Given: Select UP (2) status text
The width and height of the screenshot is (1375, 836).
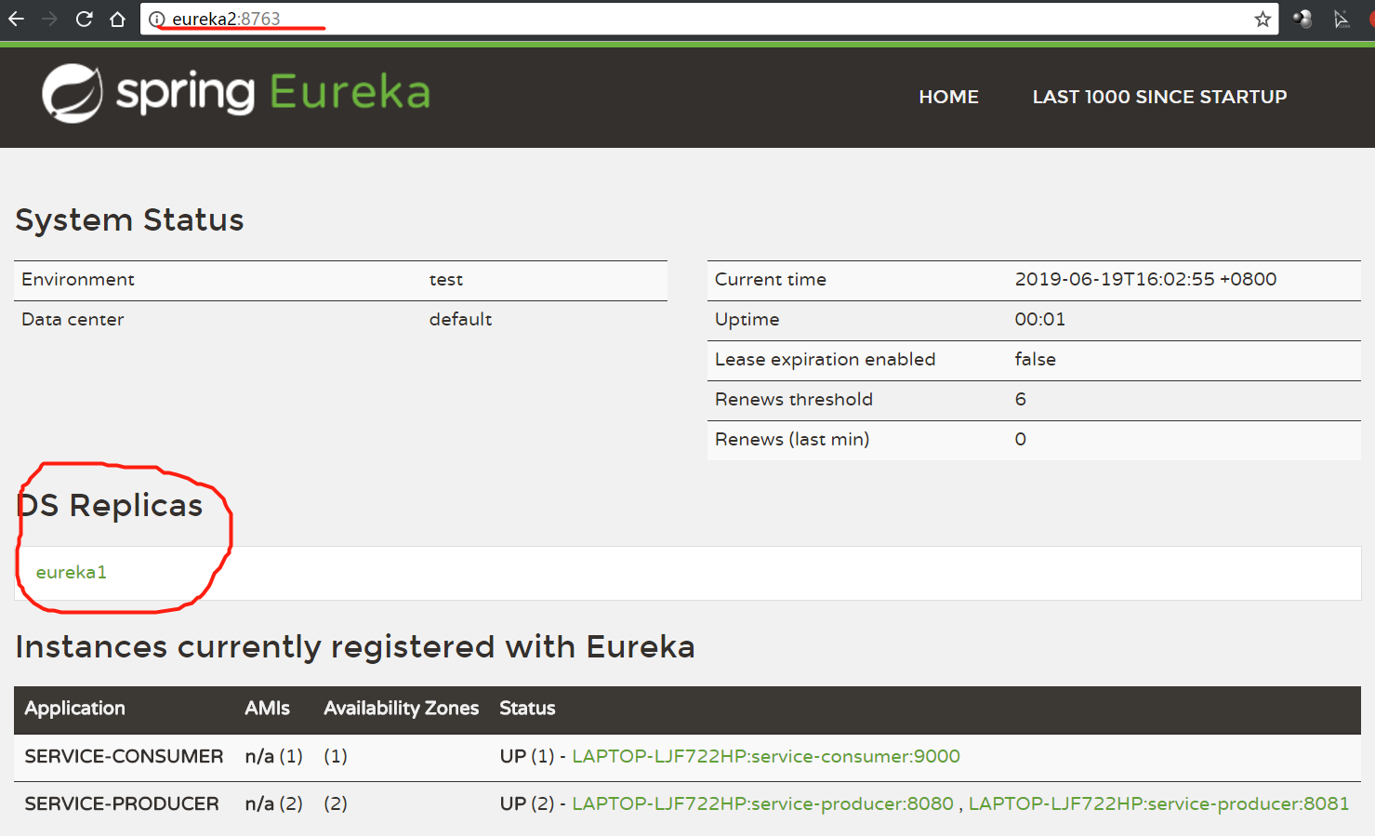Looking at the screenshot, I should tap(526, 803).
